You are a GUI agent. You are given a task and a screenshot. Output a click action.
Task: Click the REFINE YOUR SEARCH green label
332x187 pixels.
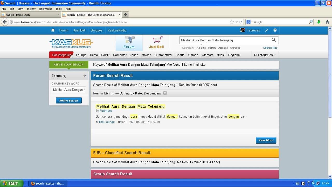69,65
